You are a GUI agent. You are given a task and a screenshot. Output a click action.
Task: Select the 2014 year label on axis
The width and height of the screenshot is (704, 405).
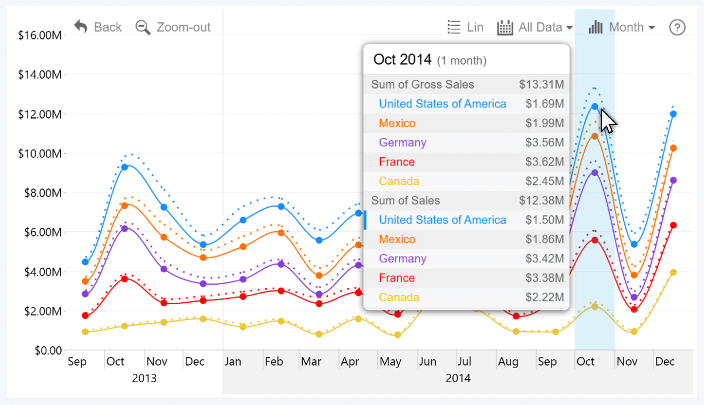[x=458, y=378]
